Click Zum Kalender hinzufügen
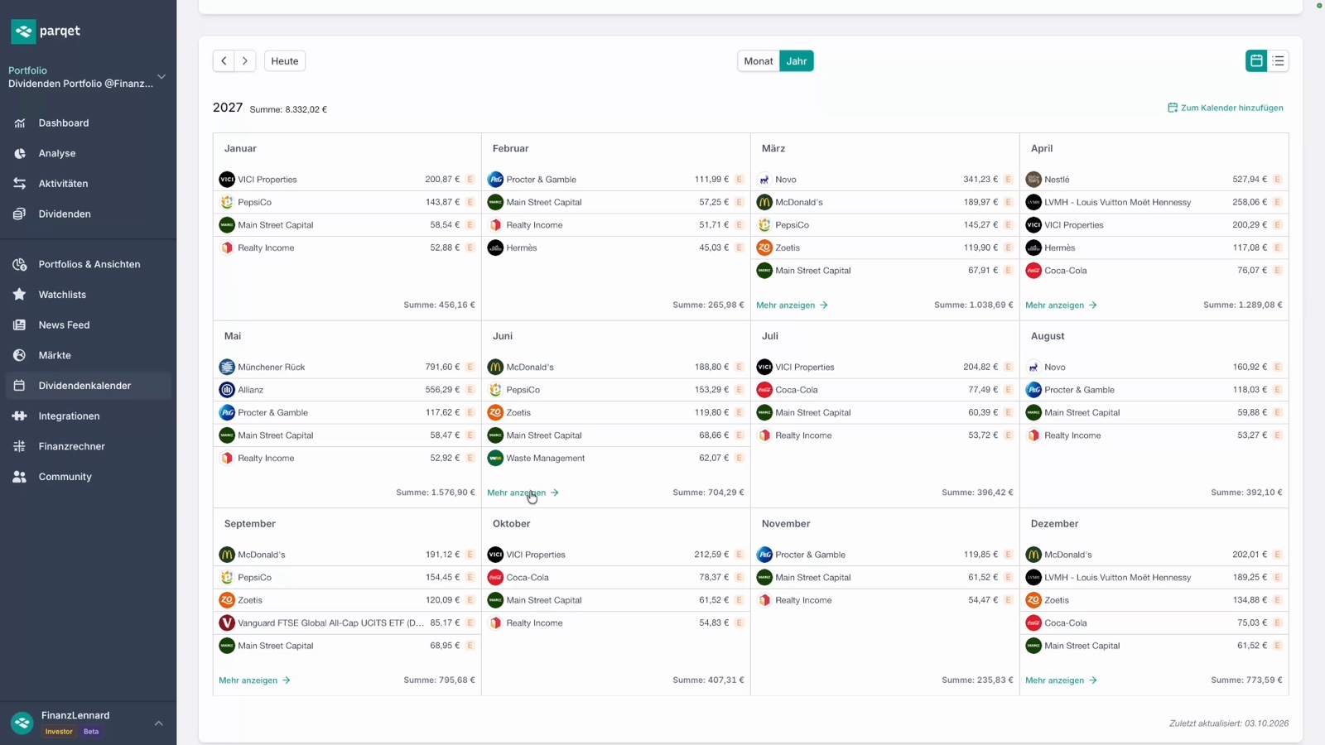 click(x=1226, y=108)
